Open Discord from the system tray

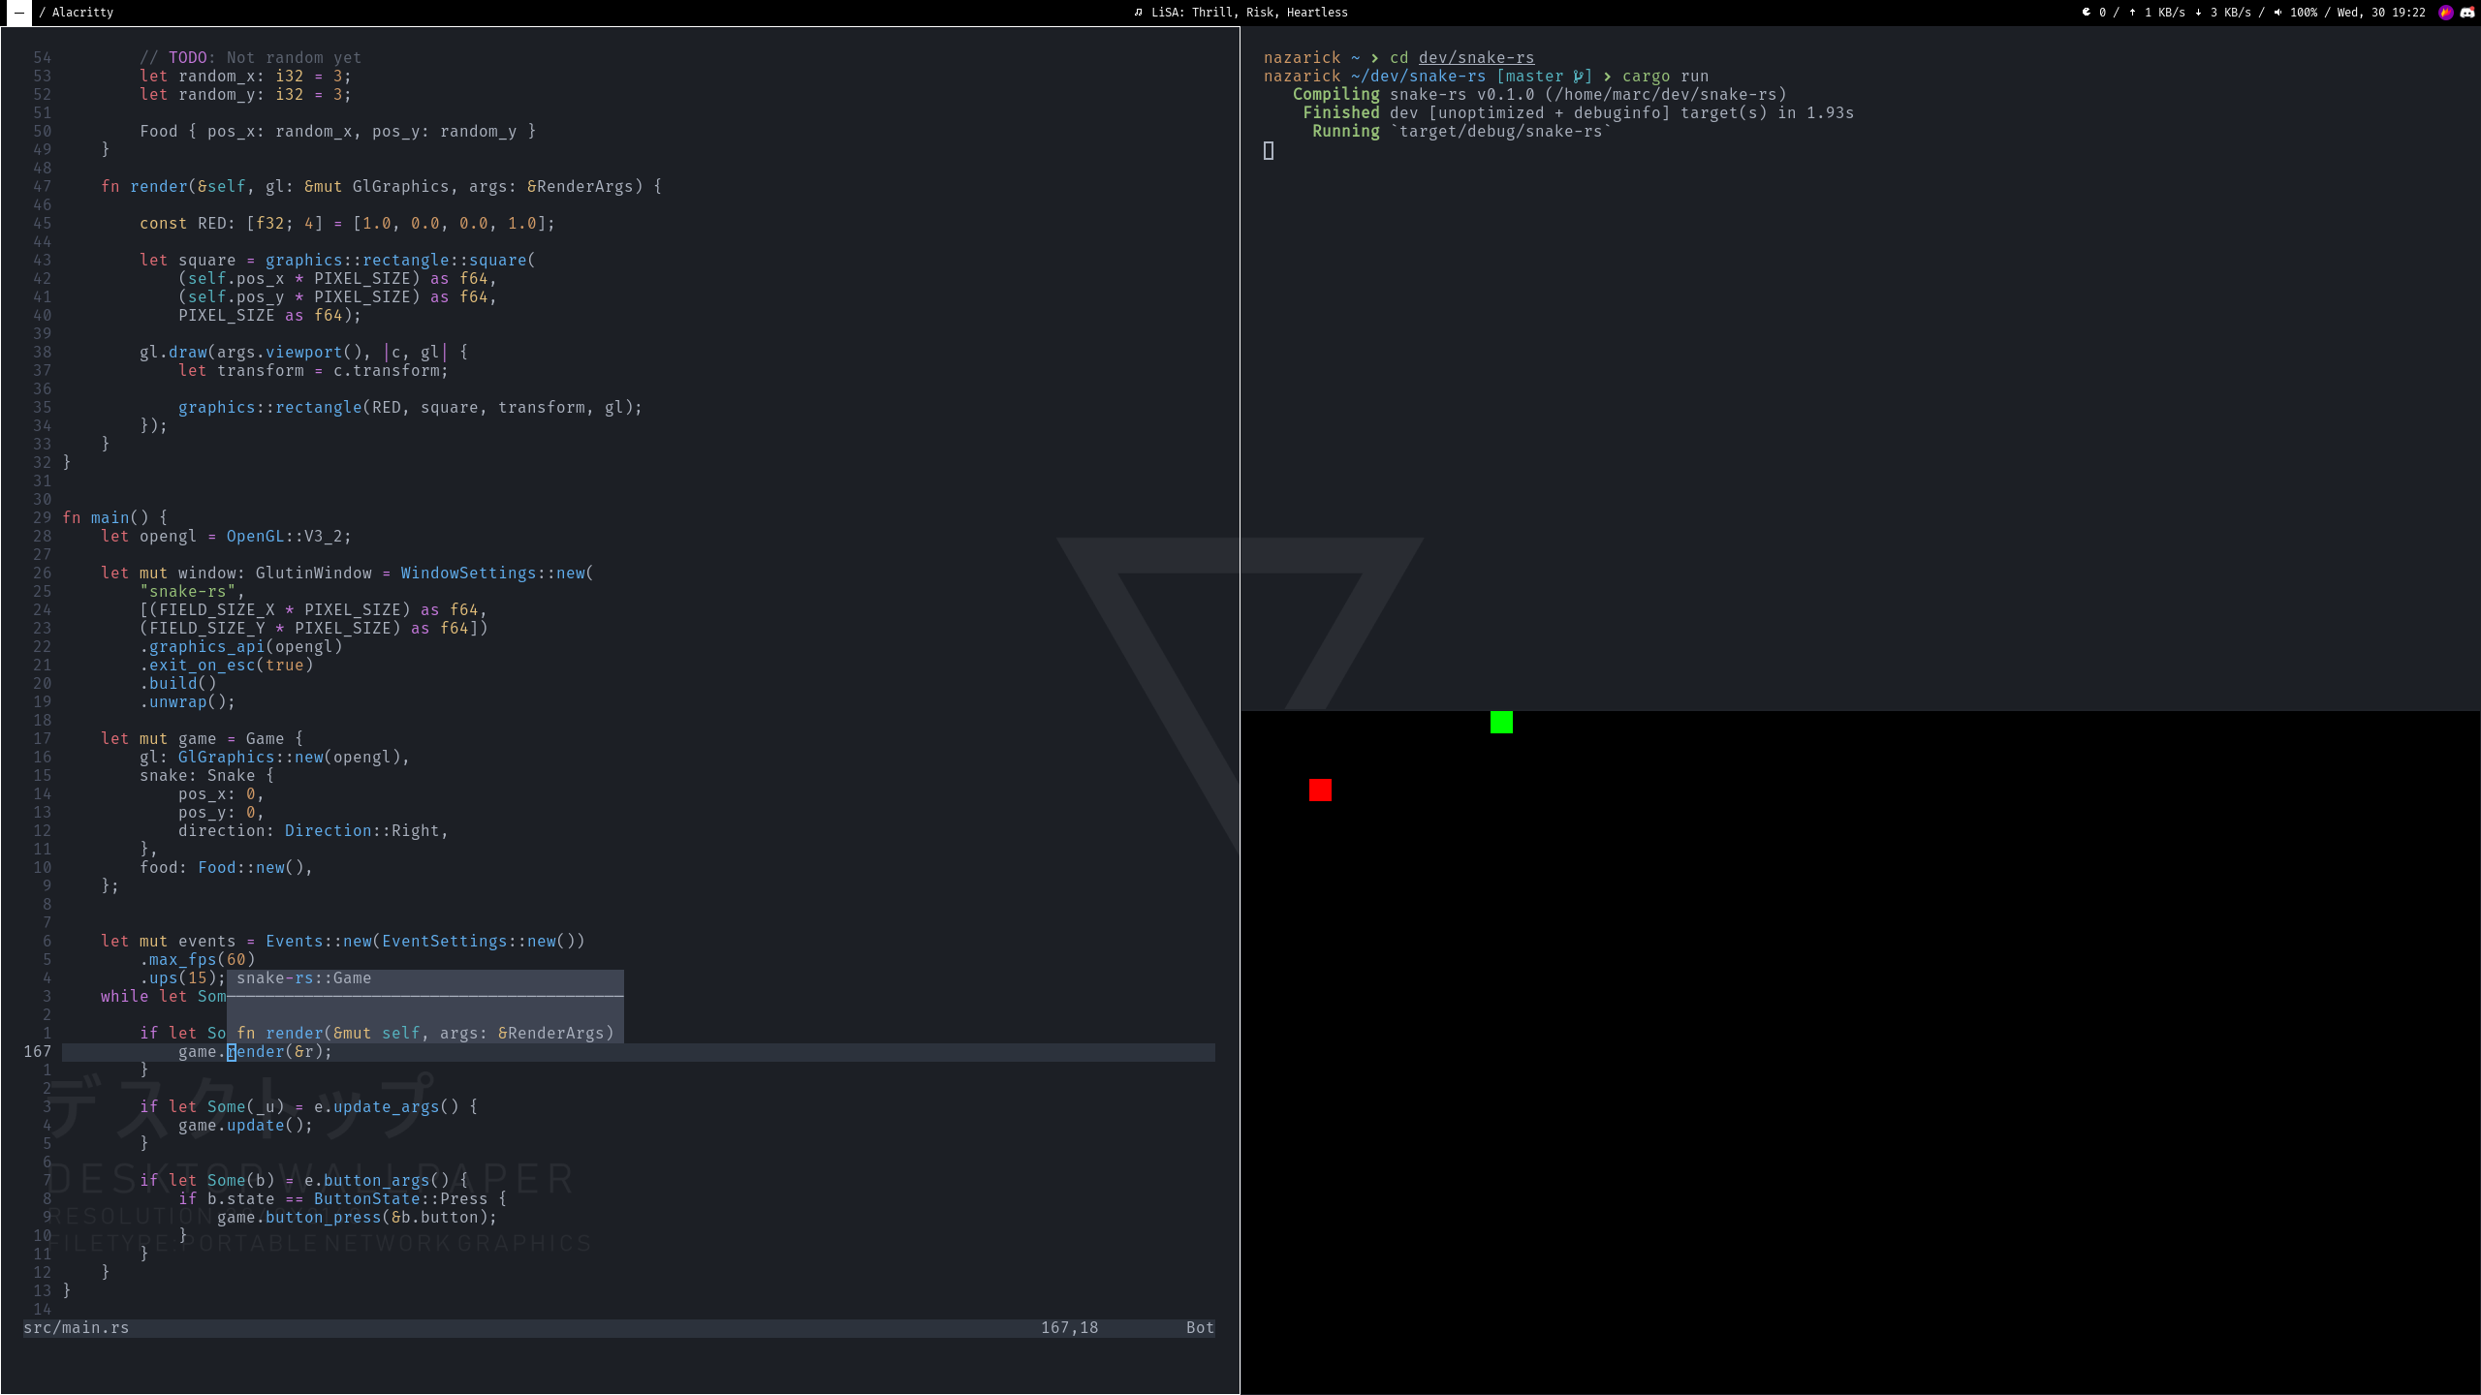click(x=2468, y=13)
